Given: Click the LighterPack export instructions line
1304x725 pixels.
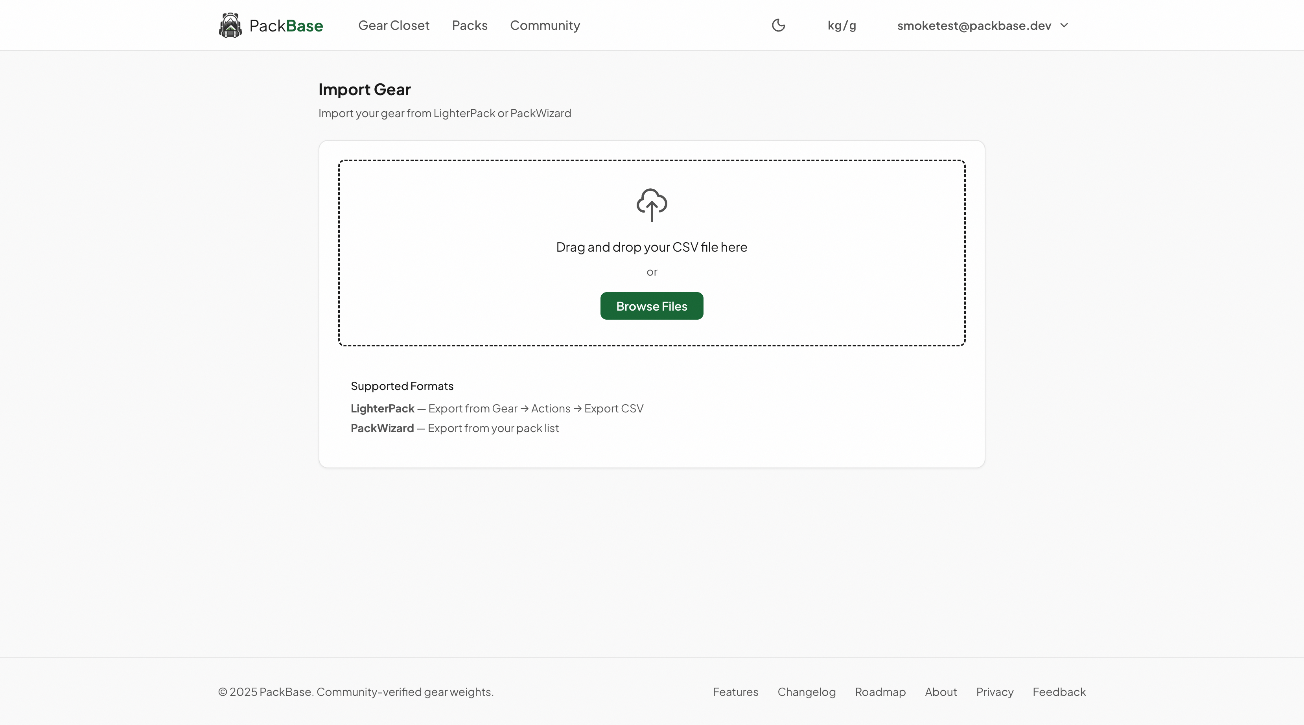Looking at the screenshot, I should [497, 408].
